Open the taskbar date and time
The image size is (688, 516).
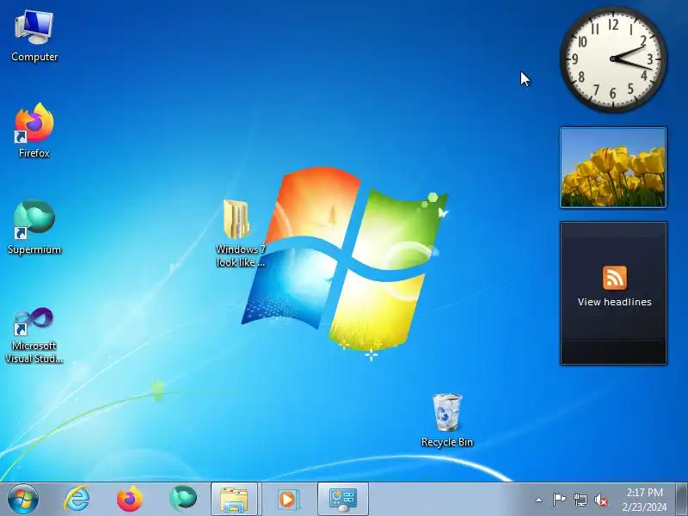(644, 500)
